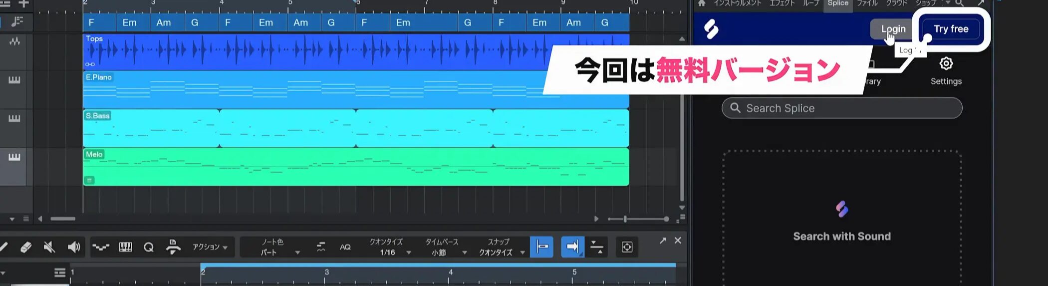Click the Q quantize icon
The height and width of the screenshot is (286, 1048).
click(x=149, y=247)
